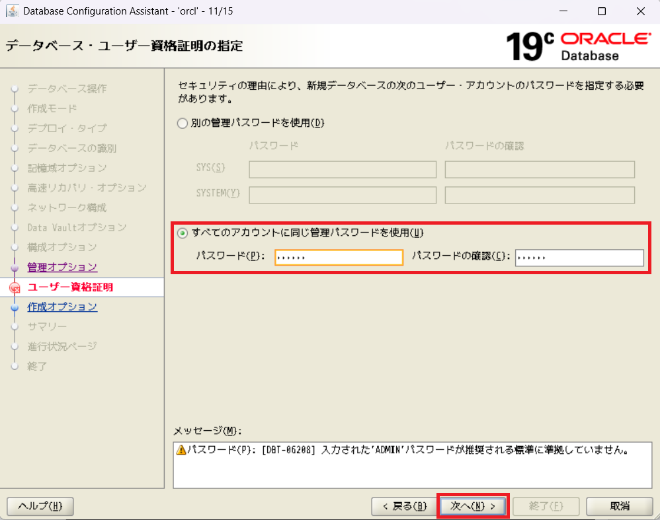Click the Java icon in the title bar

point(12,11)
